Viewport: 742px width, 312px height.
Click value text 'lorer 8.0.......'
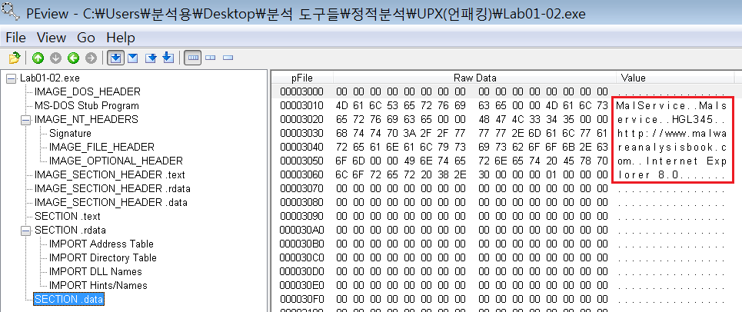pyautogui.click(x=670, y=175)
